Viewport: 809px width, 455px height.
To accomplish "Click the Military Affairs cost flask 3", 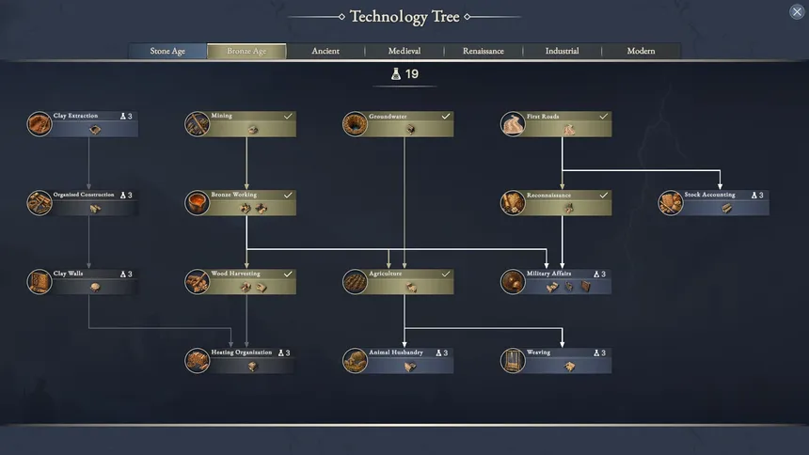I will click(x=599, y=274).
